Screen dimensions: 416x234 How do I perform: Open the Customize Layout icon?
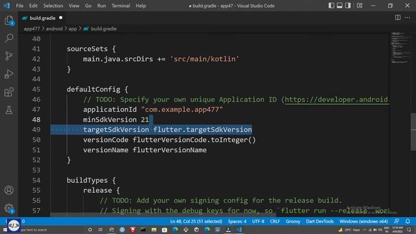(x=359, y=6)
